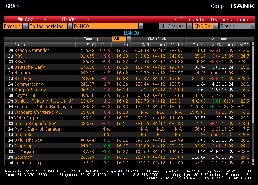Select 107) Morgan Stanley issuer

coord(30,90)
